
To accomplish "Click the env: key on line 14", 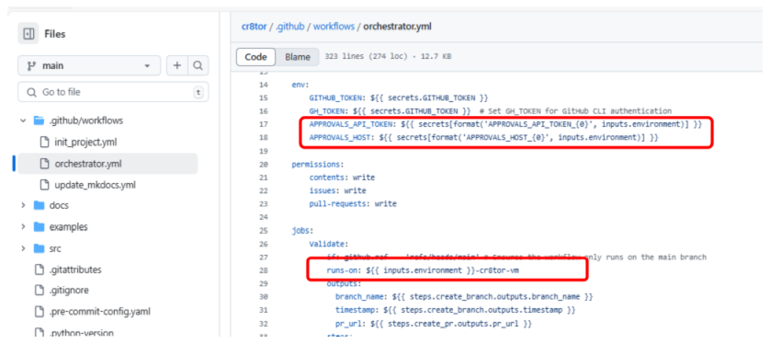I will click(x=300, y=85).
